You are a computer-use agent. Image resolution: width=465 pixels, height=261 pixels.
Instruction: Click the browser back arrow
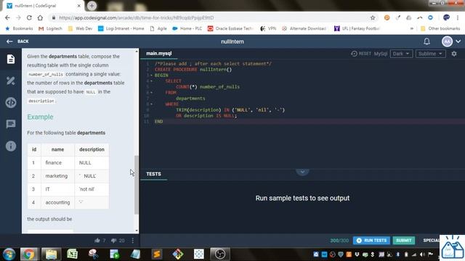[7, 17]
